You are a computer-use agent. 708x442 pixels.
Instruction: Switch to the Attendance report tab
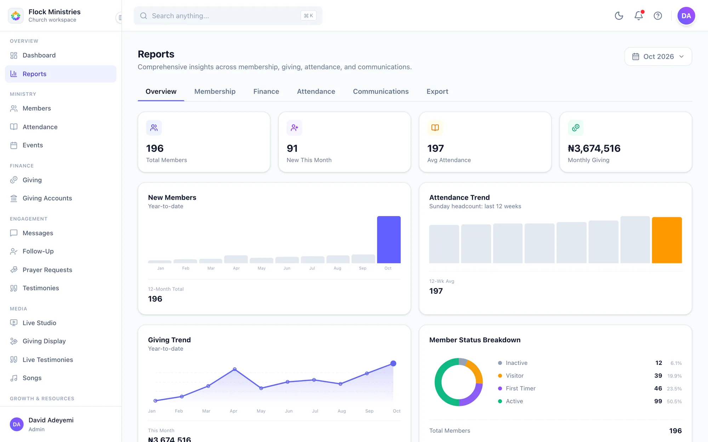316,92
